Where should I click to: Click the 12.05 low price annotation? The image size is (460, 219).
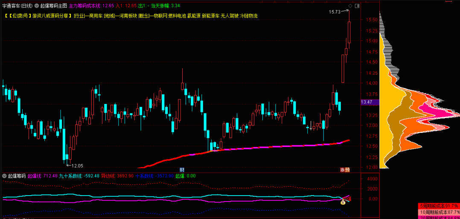pyautogui.click(x=77, y=166)
